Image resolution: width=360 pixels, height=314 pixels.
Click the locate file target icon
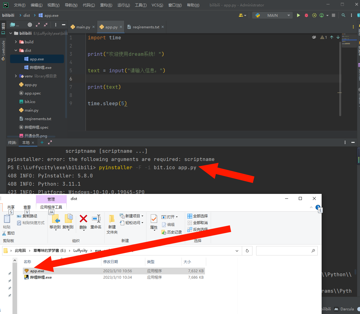tap(30, 25)
